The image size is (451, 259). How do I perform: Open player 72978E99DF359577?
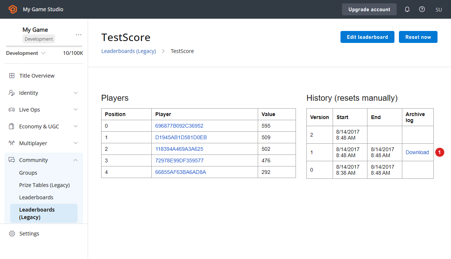tap(179, 160)
